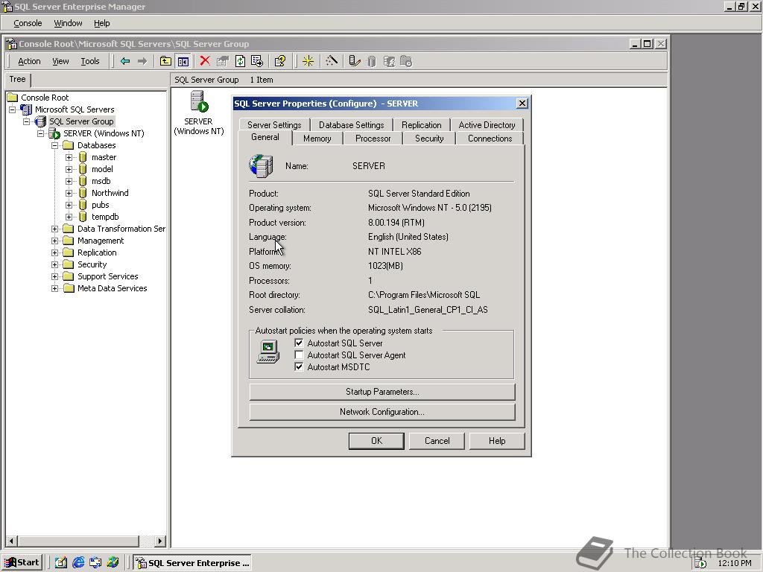Screen dimensions: 763x572
Task: Click the Startup Parameters button
Action: pyautogui.click(x=382, y=392)
